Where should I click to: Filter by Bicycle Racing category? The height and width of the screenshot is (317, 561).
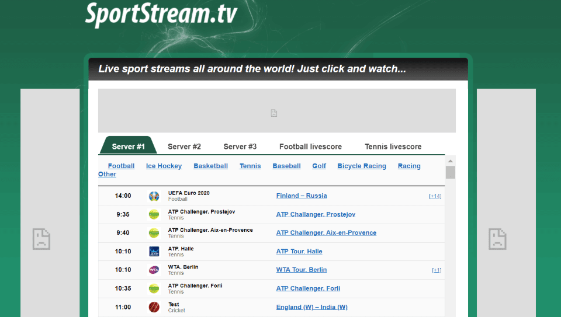(x=362, y=166)
